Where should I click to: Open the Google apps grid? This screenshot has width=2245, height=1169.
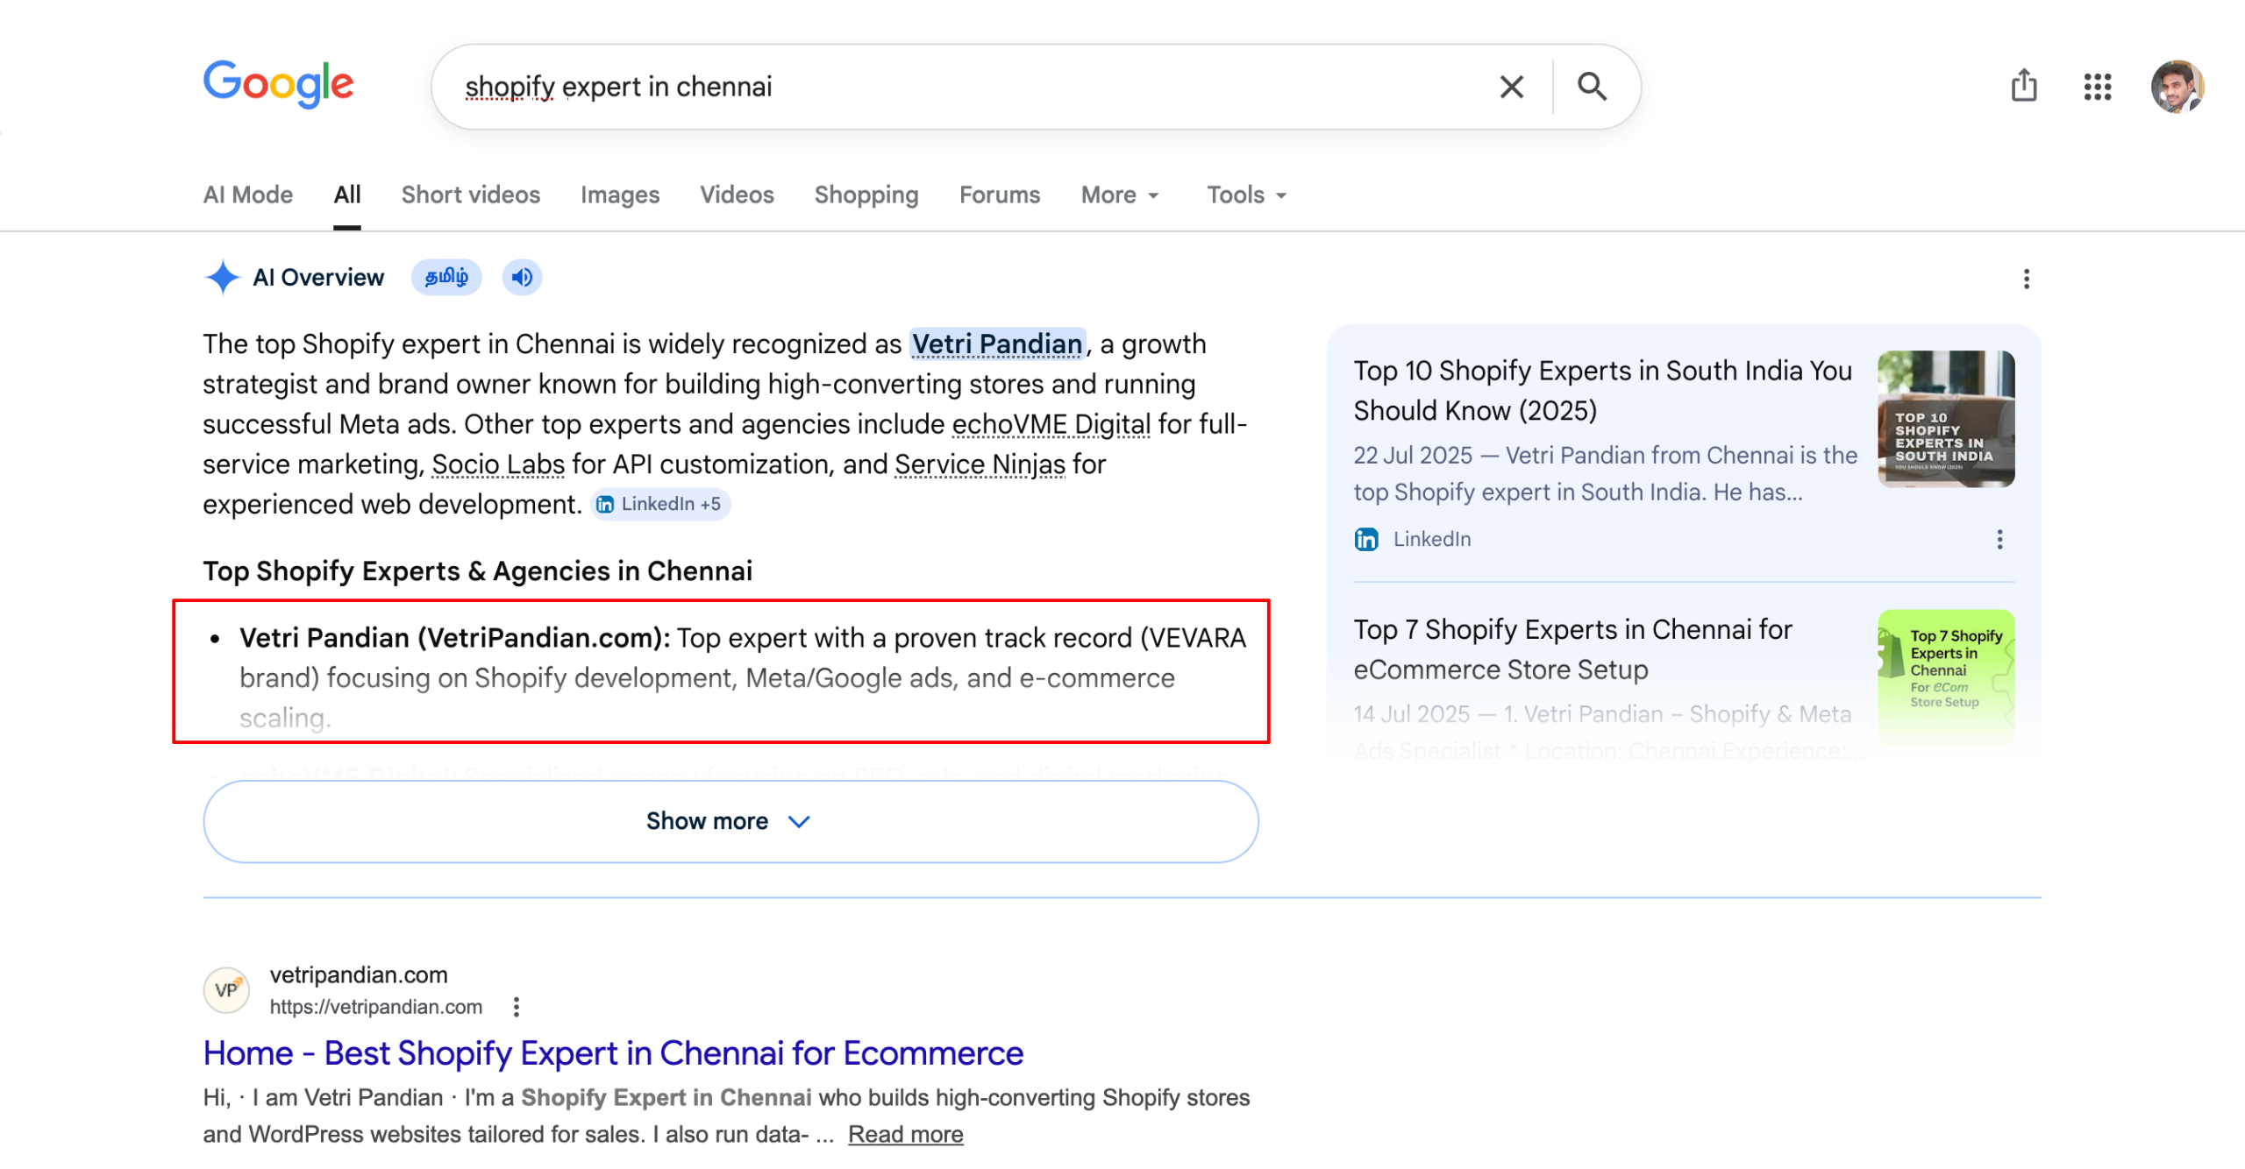(2097, 87)
